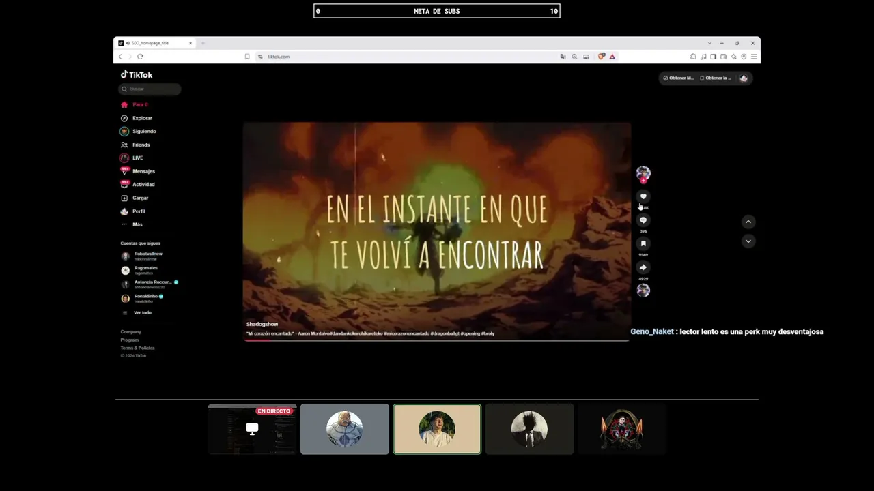Go to the Explorar page
This screenshot has width=874, height=491.
pos(137,118)
